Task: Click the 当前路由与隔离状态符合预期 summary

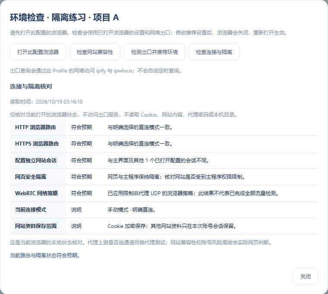Action: point(45,255)
